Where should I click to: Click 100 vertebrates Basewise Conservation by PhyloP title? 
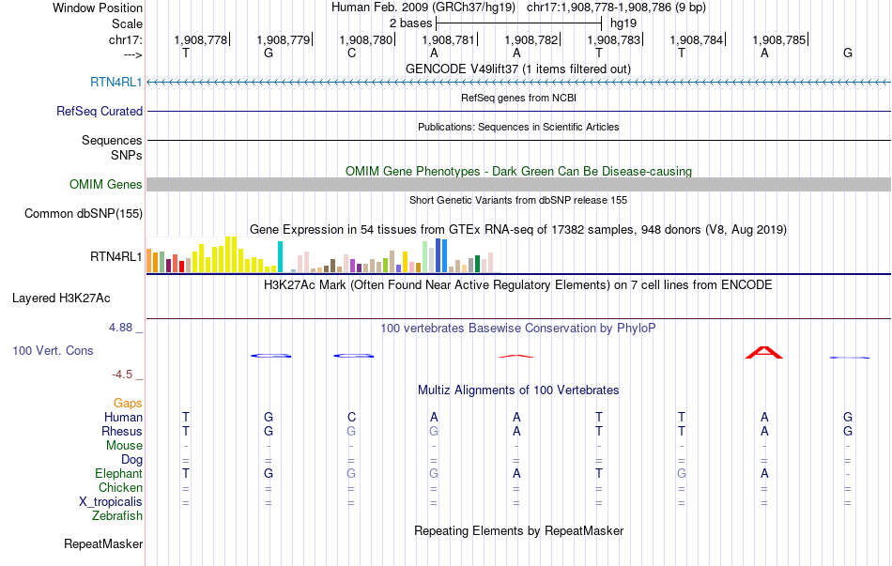[x=518, y=329]
